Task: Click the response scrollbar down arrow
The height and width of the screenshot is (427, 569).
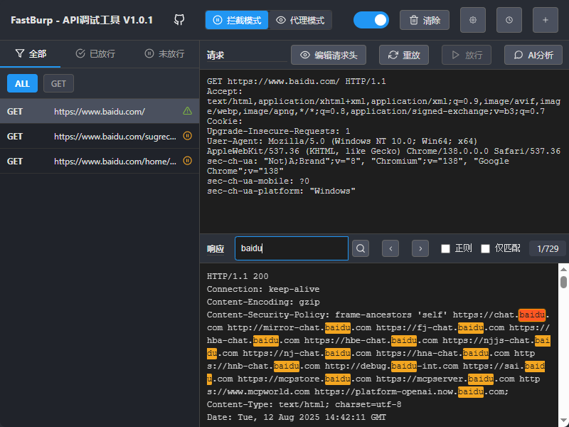Action: point(563,421)
